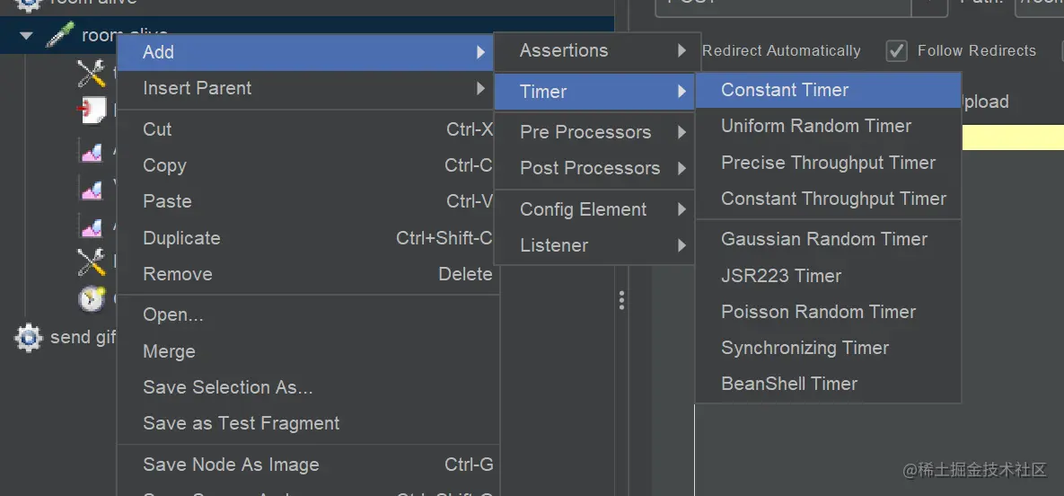Collapse the room alive tree node
1064x496 pixels.
coord(26,36)
